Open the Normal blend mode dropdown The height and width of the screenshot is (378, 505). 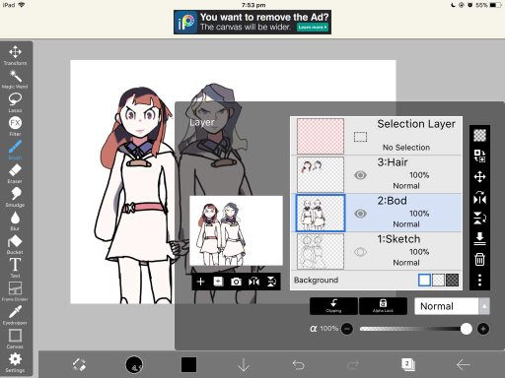[452, 306]
